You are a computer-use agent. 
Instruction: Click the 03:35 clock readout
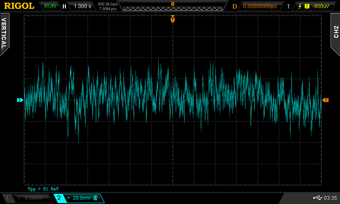click(331, 198)
